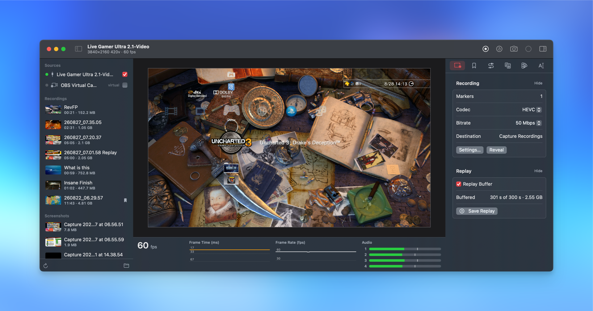Viewport: 593px width, 311px height.
Task: Click audio channel 4 level meter
Action: tap(405, 266)
